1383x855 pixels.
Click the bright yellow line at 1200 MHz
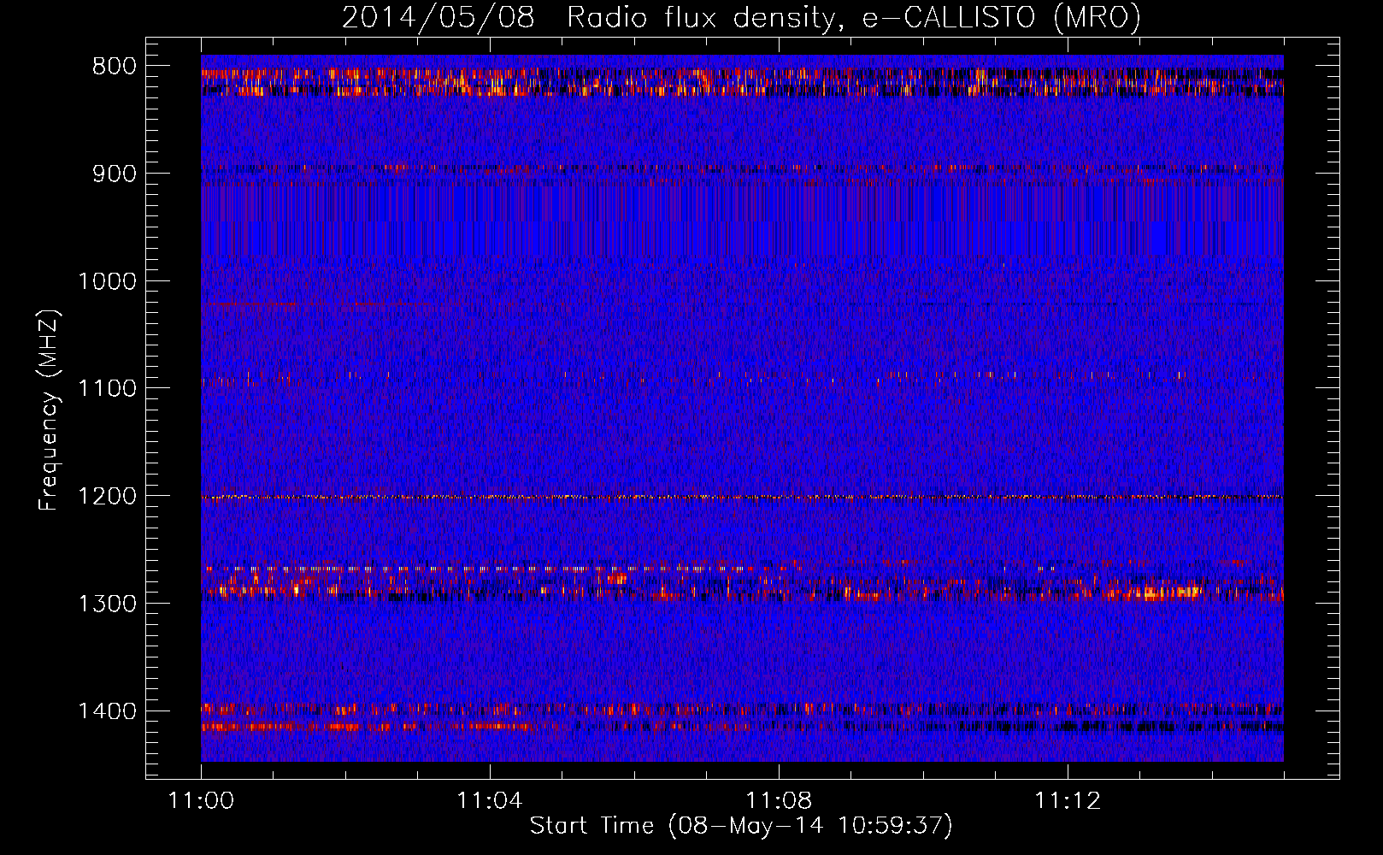pyautogui.click(x=742, y=497)
